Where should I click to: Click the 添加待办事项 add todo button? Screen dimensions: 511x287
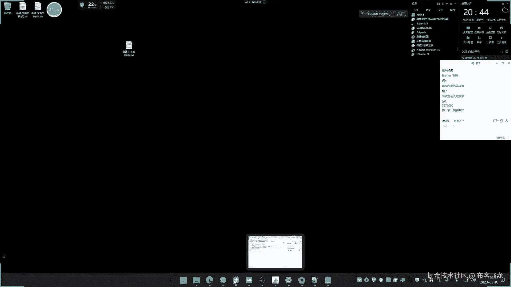[x=471, y=51]
